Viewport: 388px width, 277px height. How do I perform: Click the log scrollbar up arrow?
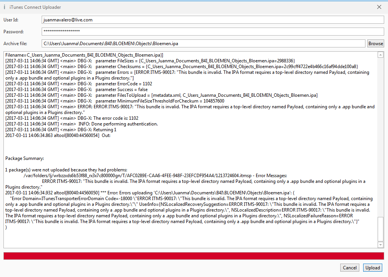pos(381,55)
